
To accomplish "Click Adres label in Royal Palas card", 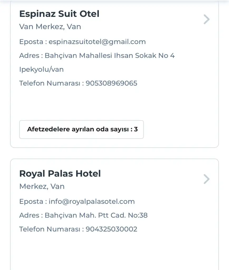I will point(29,215).
